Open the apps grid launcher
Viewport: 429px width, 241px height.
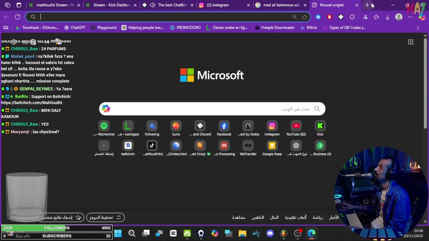pos(411,42)
